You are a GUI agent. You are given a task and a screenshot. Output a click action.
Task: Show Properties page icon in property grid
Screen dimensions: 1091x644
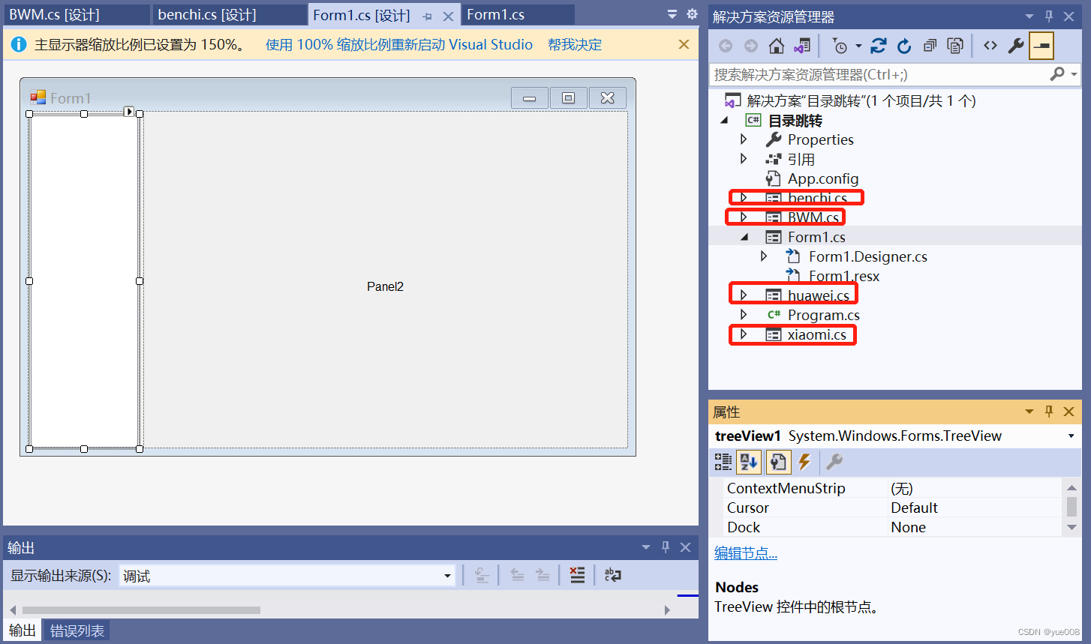click(778, 463)
